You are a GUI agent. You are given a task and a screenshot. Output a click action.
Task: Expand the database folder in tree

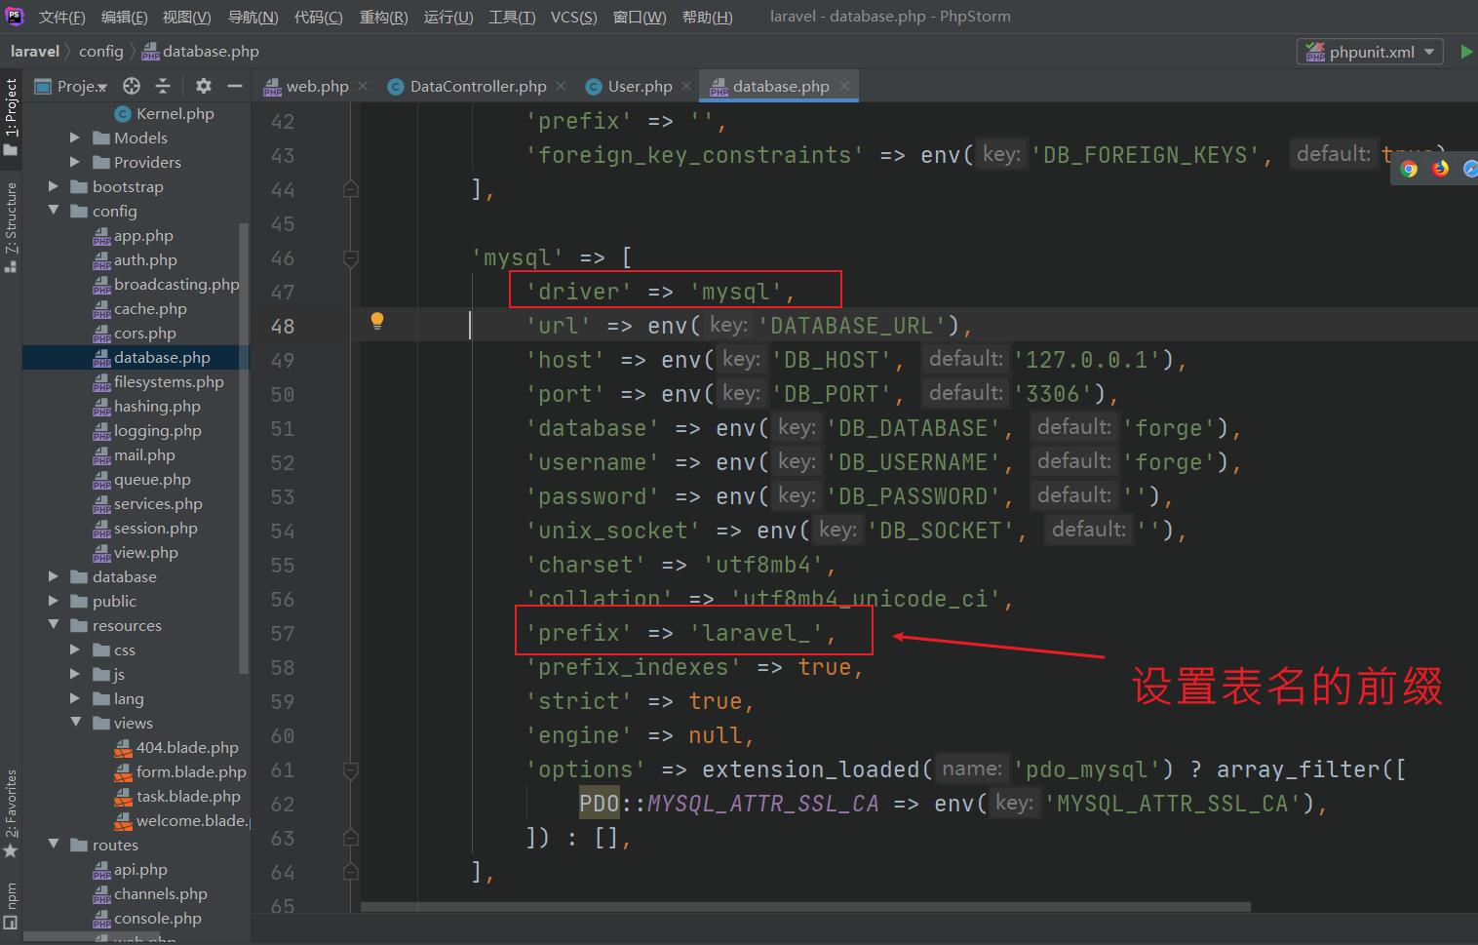click(54, 576)
